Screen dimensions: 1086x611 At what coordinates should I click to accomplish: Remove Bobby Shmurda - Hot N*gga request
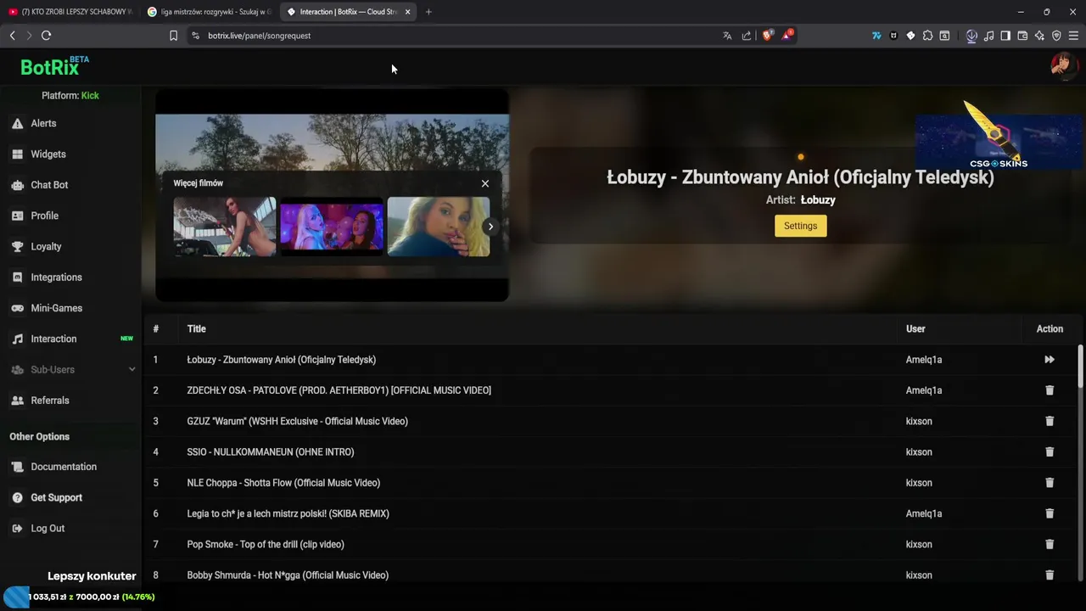(x=1050, y=575)
